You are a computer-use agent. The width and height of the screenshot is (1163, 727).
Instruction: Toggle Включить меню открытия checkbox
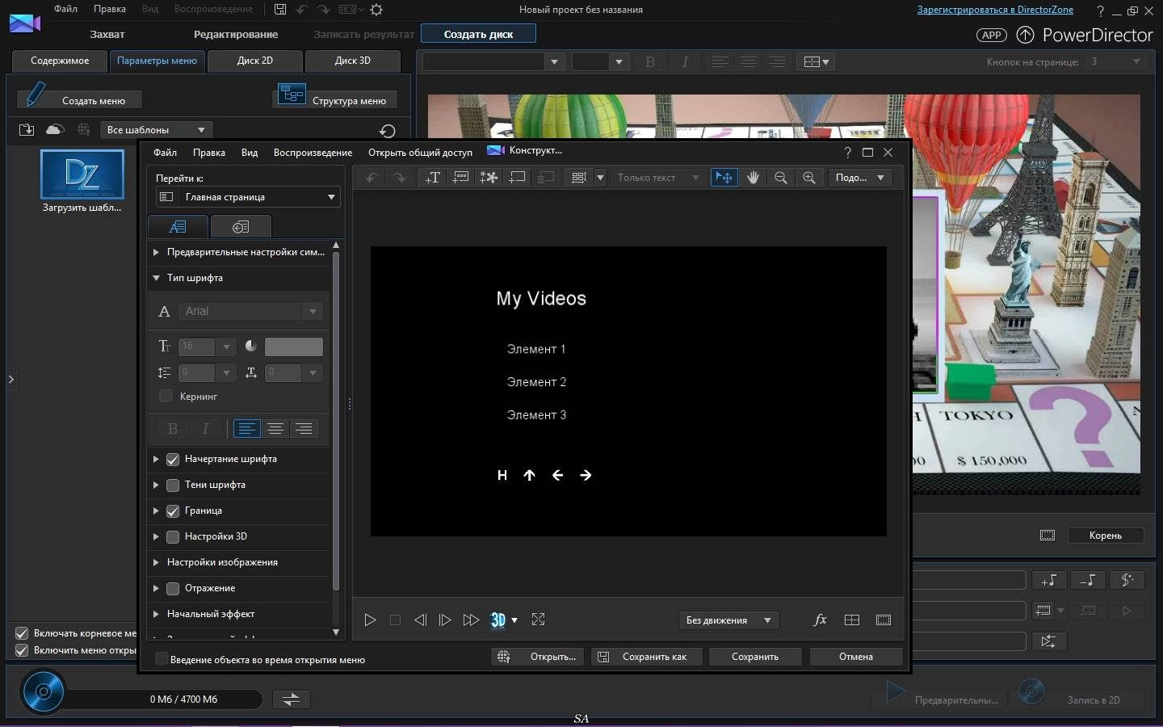tap(22, 650)
